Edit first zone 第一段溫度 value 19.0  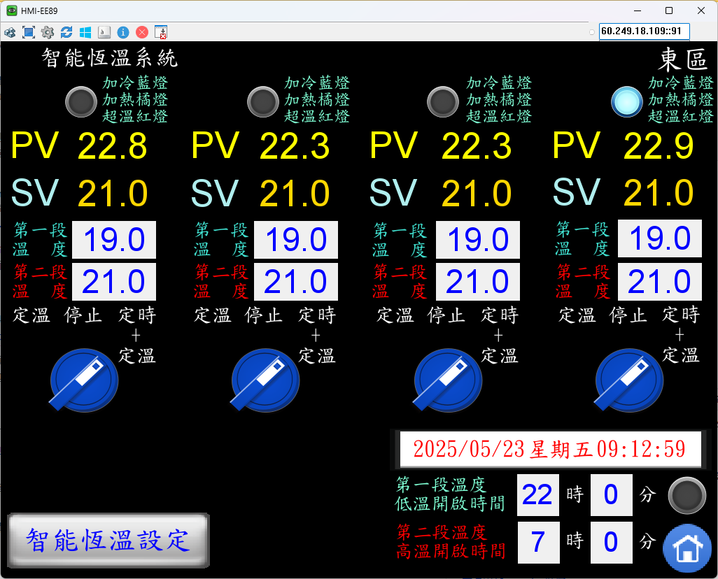(114, 240)
